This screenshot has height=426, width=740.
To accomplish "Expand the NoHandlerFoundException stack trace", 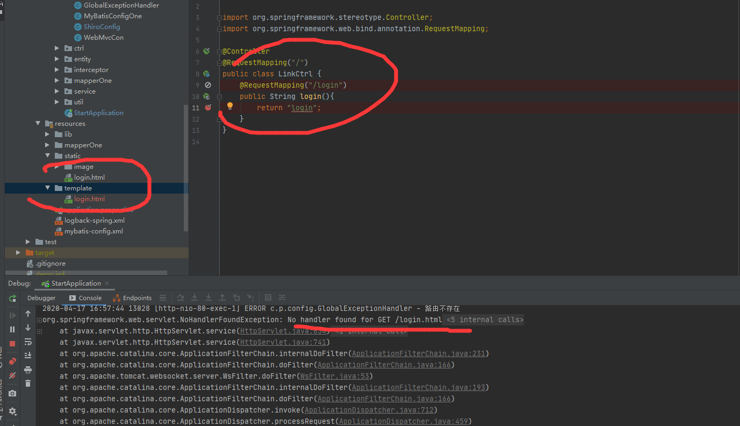I will tap(39, 320).
